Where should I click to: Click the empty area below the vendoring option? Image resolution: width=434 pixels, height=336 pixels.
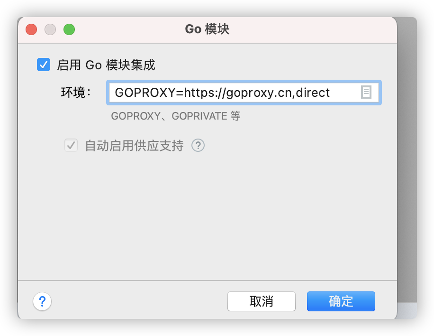pos(207,216)
